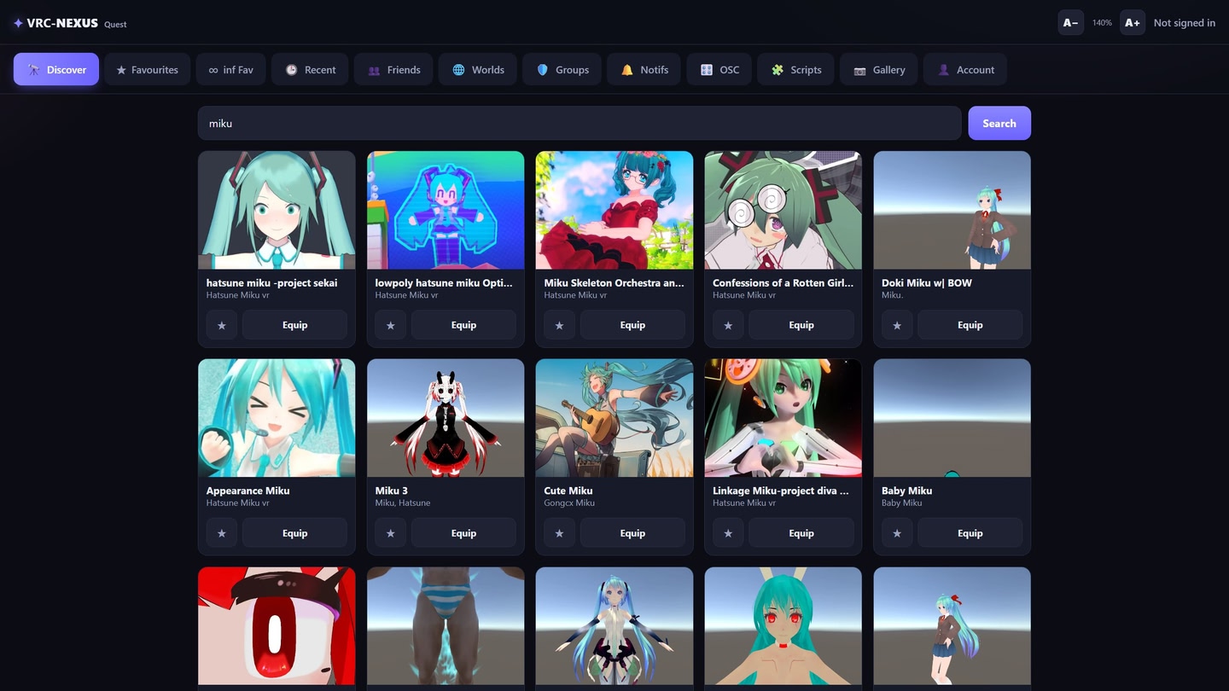Open hatsune miku -project sekai thumbnail

pyautogui.click(x=277, y=210)
